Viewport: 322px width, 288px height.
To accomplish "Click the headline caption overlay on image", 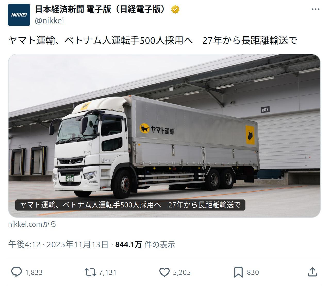I will [130, 205].
